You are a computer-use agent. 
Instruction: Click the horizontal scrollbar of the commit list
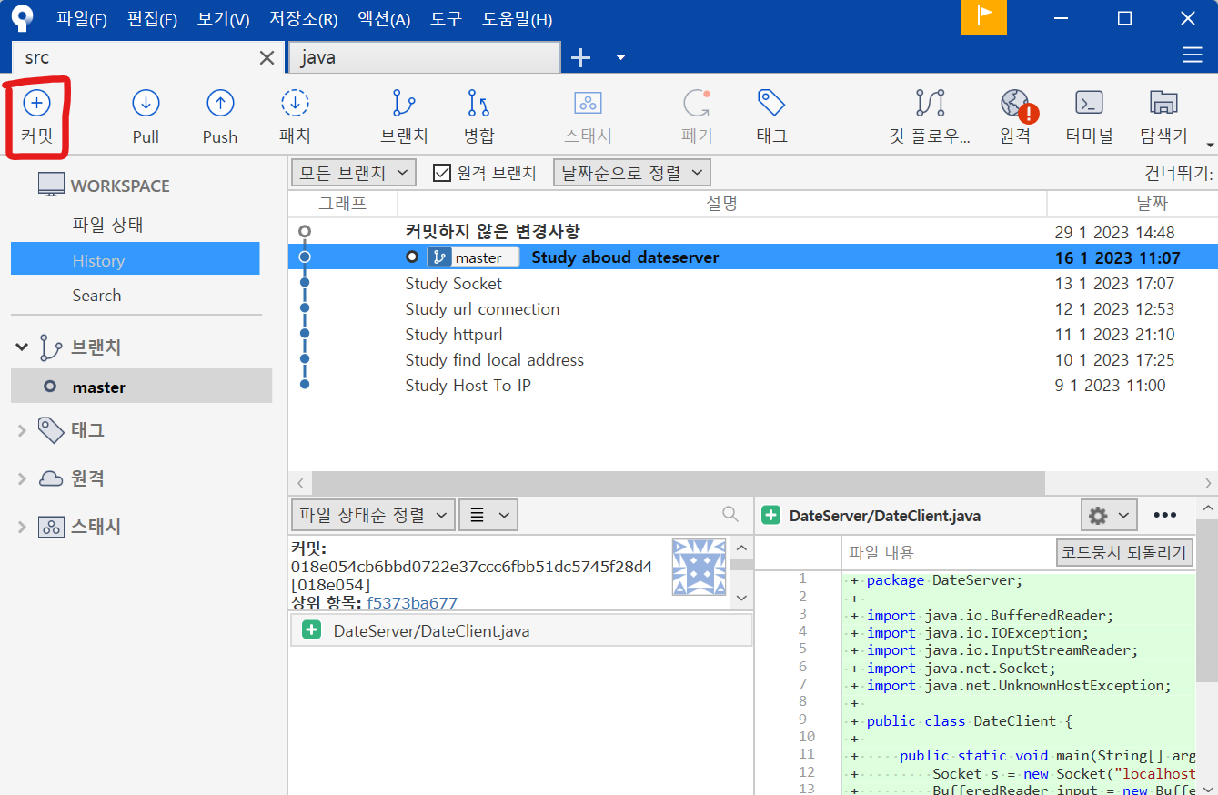[679, 483]
